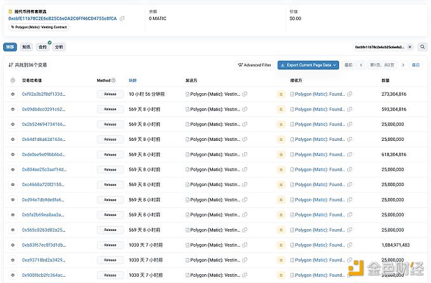View details eye icon for 0x804ee25c3aef14d
431x283 pixels.
[13, 169]
